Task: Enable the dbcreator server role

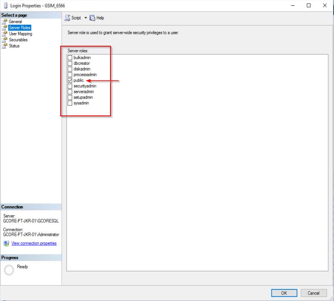Action: tap(70, 63)
